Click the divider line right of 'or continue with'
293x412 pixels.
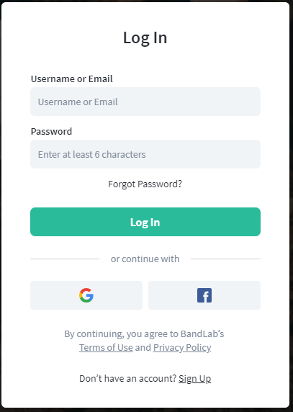[225, 259]
